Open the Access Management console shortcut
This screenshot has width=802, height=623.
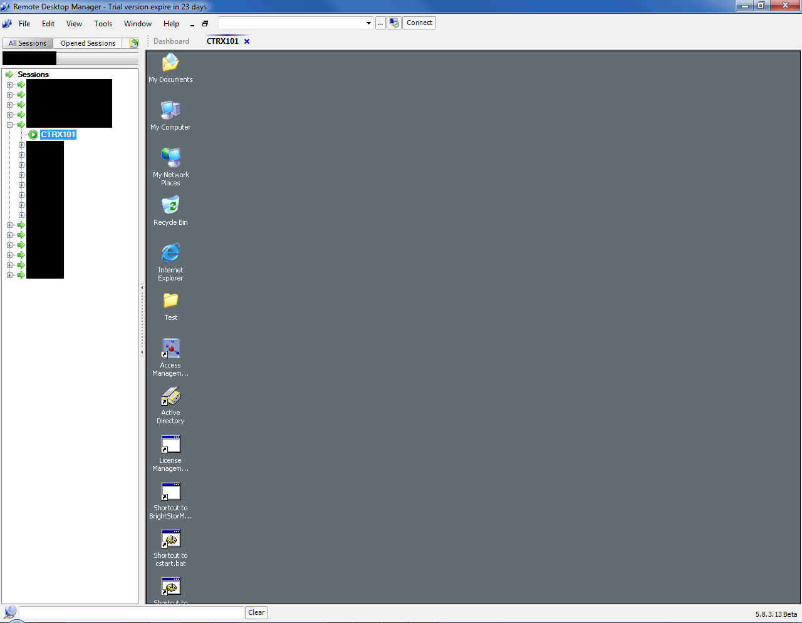click(170, 349)
